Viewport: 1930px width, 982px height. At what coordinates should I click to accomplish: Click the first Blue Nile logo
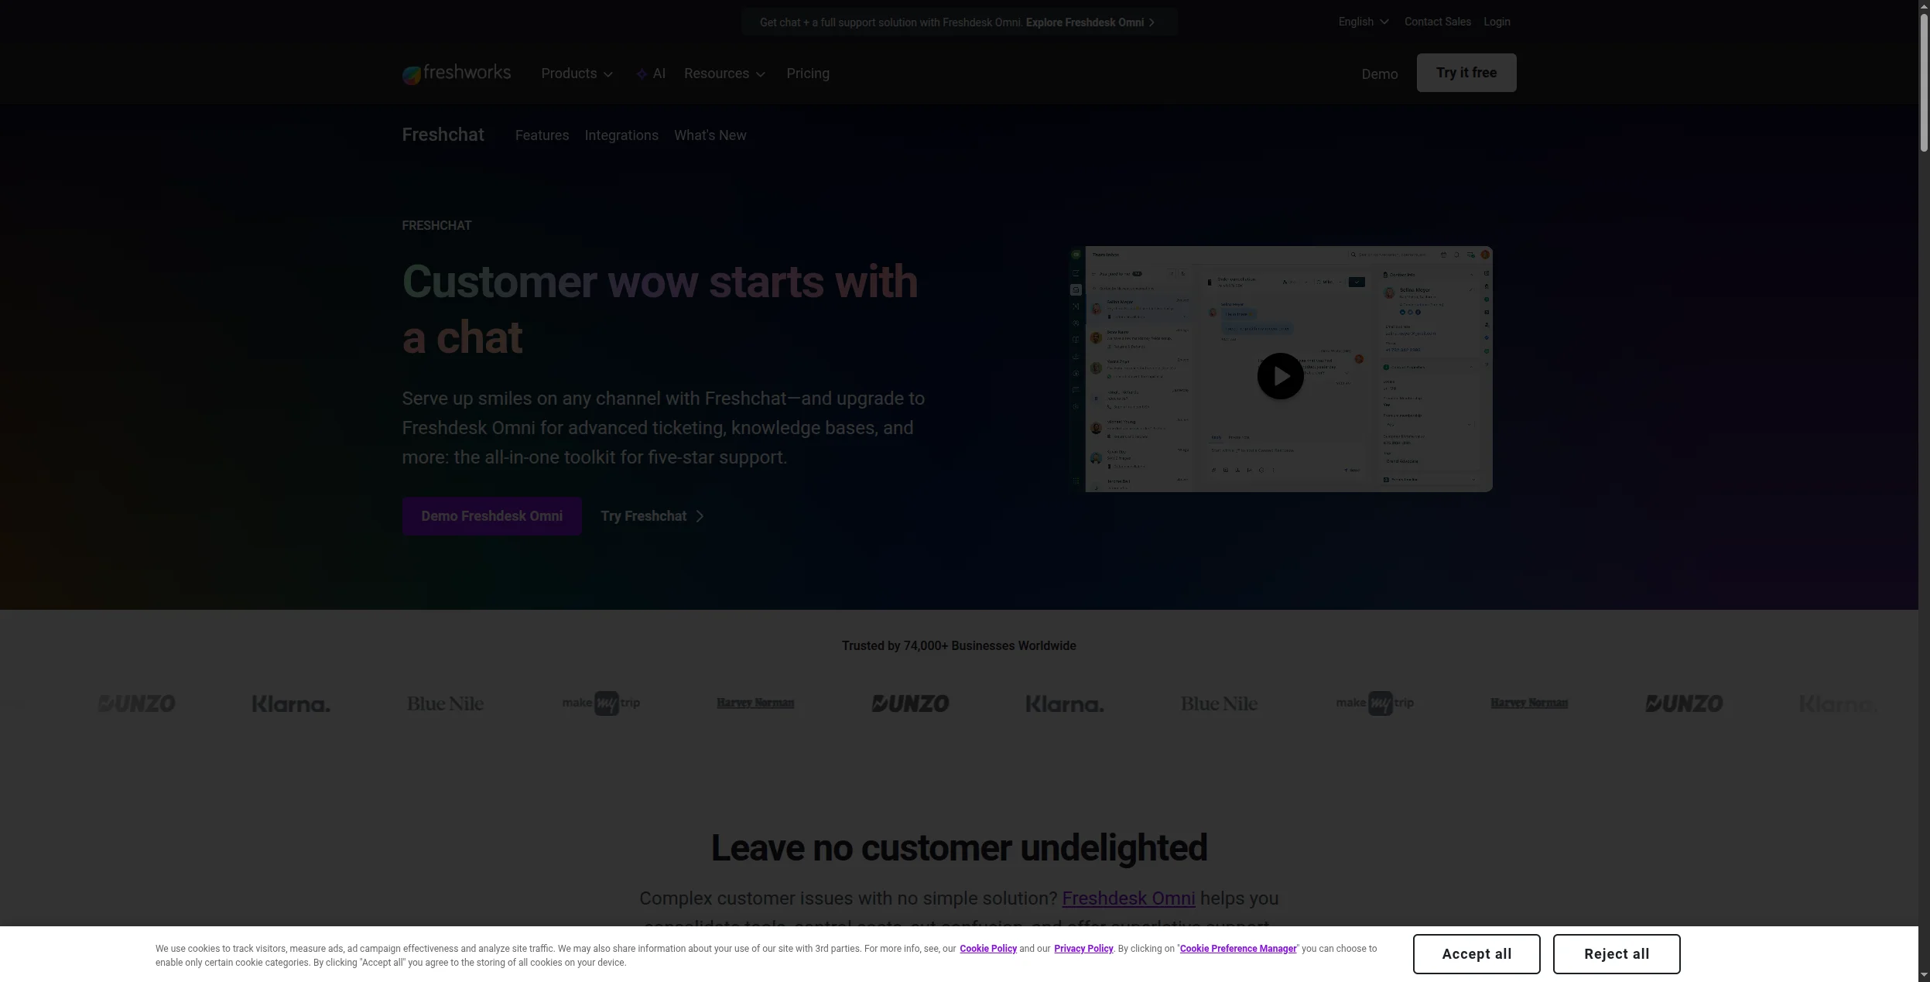click(446, 703)
